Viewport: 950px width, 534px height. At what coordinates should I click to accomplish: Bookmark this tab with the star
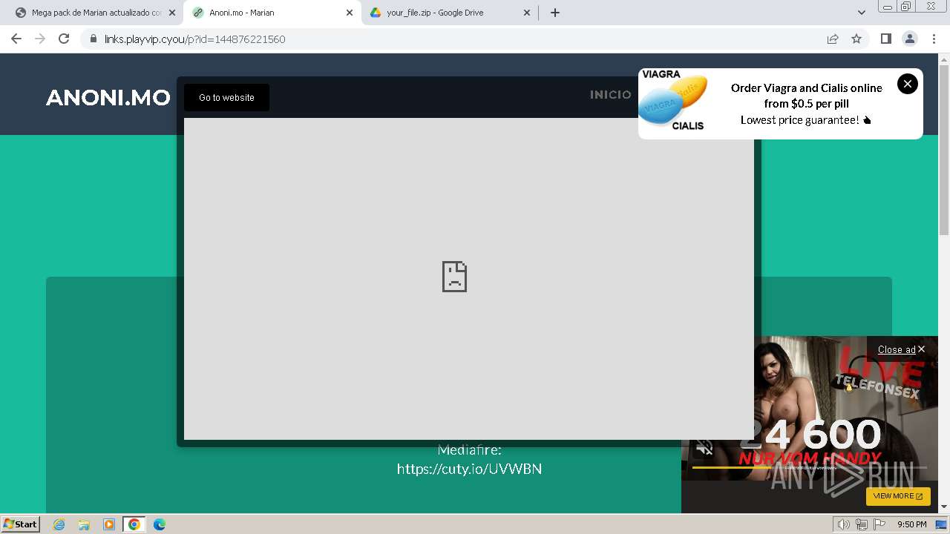(856, 39)
